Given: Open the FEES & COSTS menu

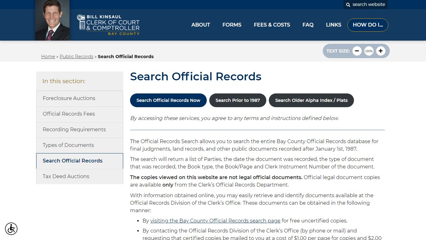Looking at the screenshot, I should tap(272, 25).
